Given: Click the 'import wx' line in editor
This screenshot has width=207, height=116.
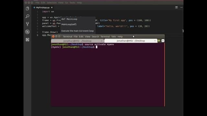Looking at the screenshot, I should [48, 12].
